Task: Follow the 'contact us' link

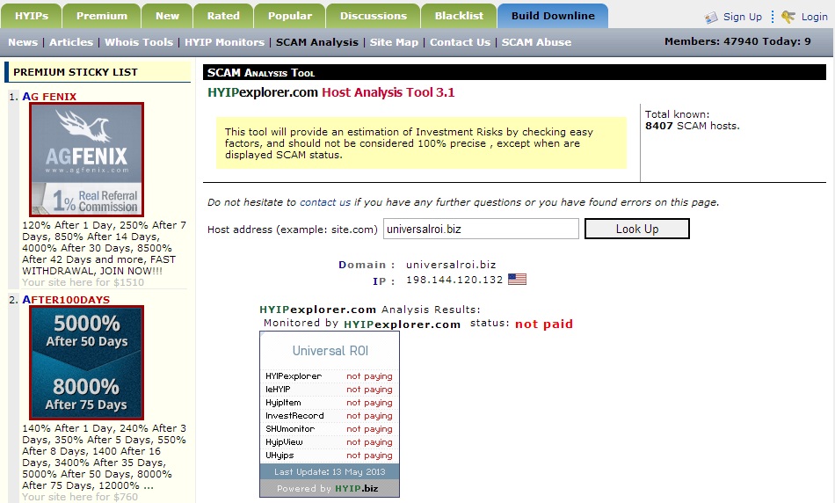Action: (324, 202)
